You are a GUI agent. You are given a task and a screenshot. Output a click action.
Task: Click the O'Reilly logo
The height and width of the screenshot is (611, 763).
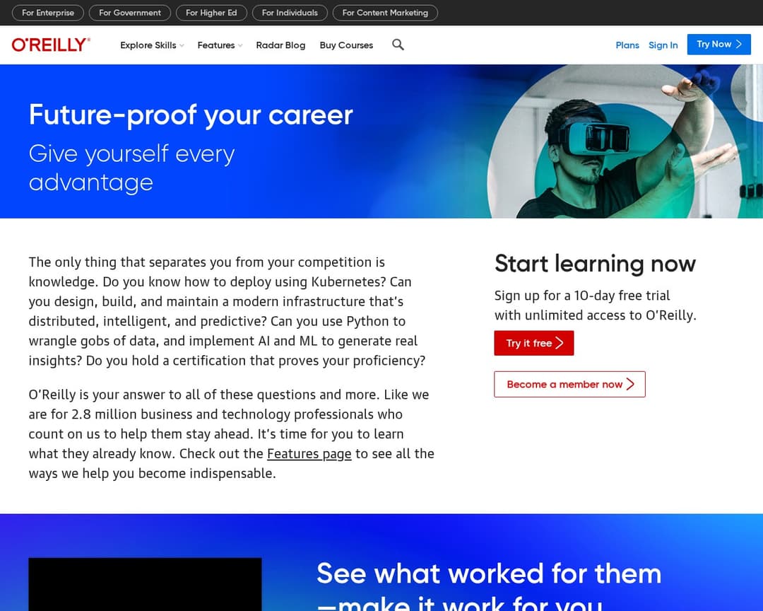point(51,45)
